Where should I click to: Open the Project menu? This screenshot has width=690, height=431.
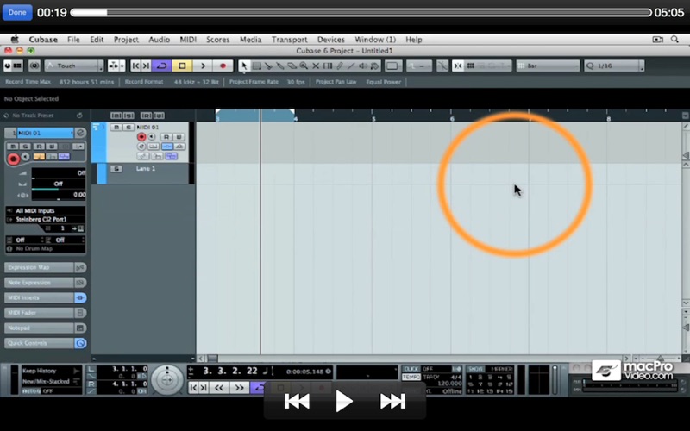click(x=126, y=39)
